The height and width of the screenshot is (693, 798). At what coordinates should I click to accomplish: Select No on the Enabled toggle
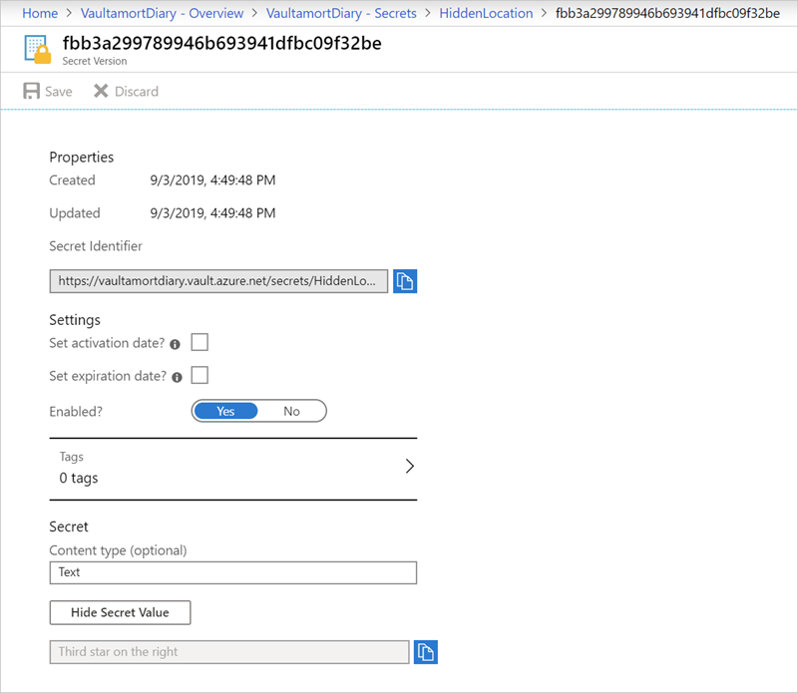pos(291,411)
